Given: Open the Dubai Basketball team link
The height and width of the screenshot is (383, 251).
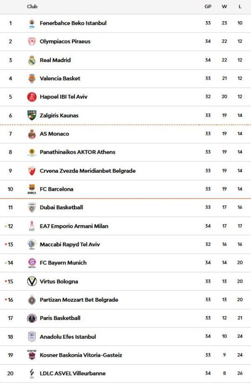Looking at the screenshot, I should tap(61, 207).
